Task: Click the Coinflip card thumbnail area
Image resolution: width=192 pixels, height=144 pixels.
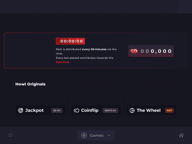Action: (x=96, y=98)
